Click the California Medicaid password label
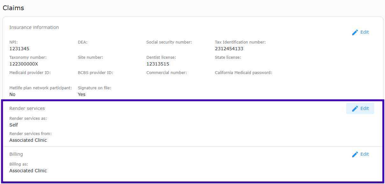Screen dimensions: 385x184 coord(243,73)
